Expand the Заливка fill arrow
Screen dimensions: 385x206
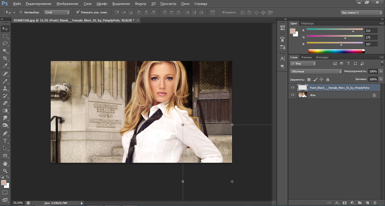(381, 79)
